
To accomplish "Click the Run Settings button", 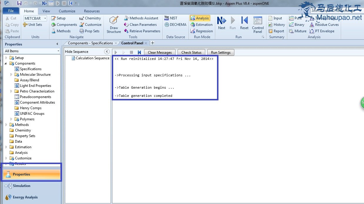I will [221, 52].
